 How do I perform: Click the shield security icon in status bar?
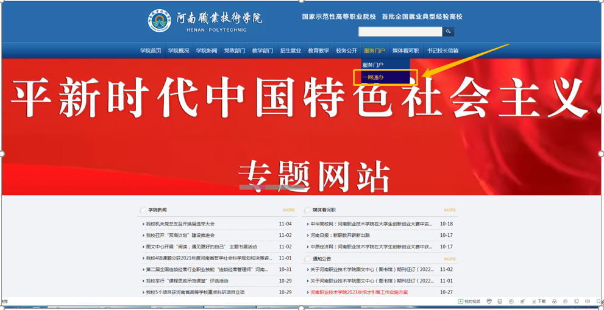pos(489,301)
